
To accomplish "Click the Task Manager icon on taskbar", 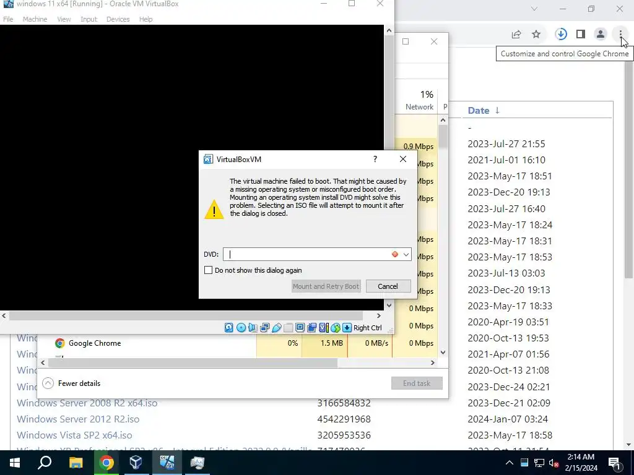I will [198, 463].
